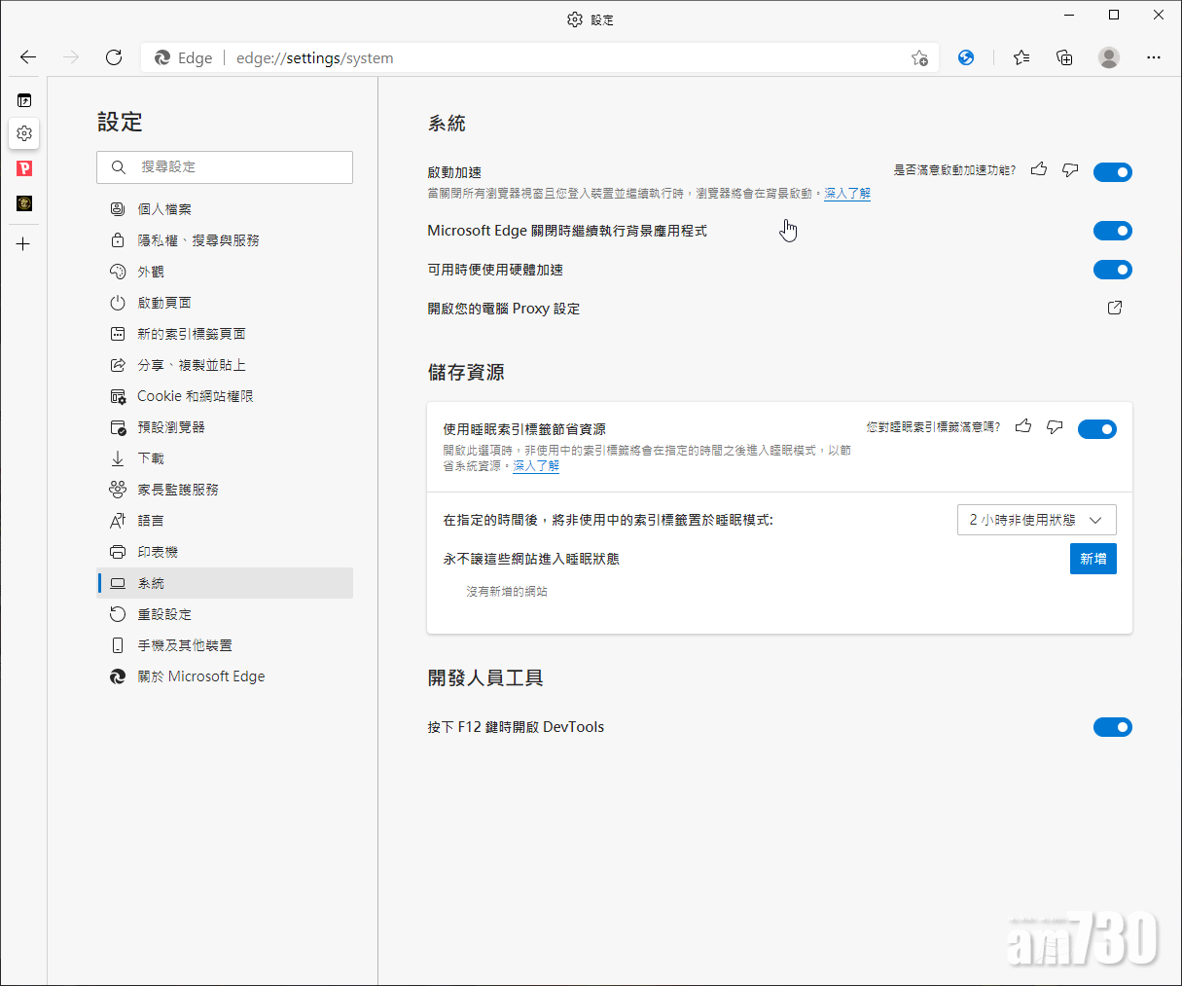Image resolution: width=1182 pixels, height=986 pixels.
Task: Select 下載 in the settings sidebar
Action: click(x=151, y=458)
